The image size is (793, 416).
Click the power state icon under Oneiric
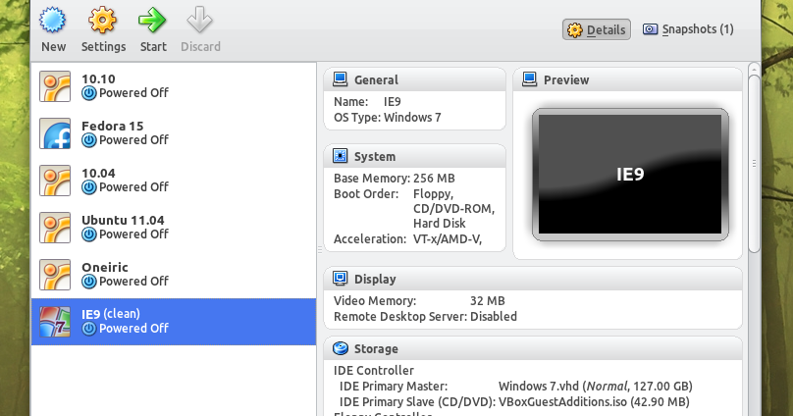89,281
